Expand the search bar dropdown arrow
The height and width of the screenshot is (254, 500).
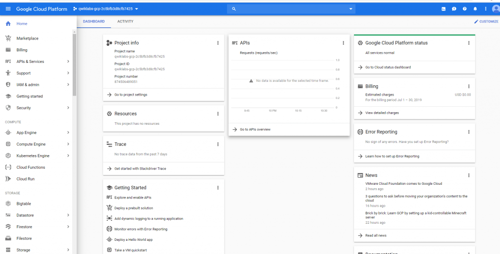(351, 9)
